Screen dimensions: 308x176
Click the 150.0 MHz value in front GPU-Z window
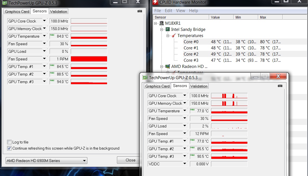[200, 103]
